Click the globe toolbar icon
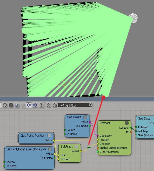The image size is (154, 171). 17,105
